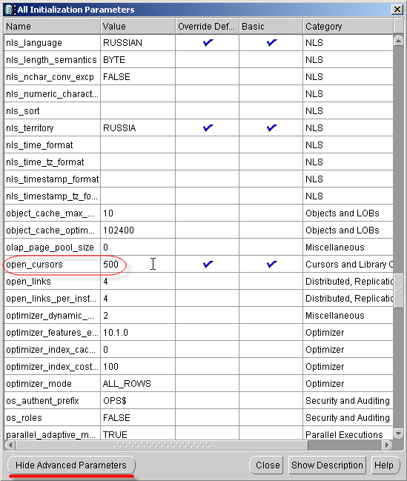Click the vertical scrollbar down arrow
The image size is (407, 481).
coord(398,434)
